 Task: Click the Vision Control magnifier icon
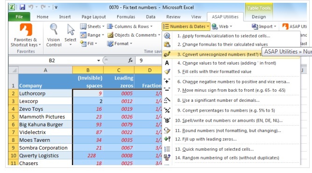tap(54, 29)
